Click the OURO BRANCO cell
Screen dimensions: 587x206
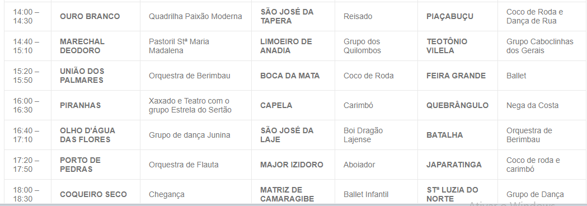90,16
